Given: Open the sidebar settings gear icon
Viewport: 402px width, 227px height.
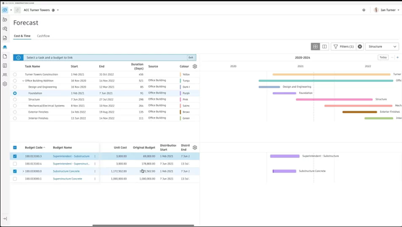Looking at the screenshot, I should click(x=4, y=84).
